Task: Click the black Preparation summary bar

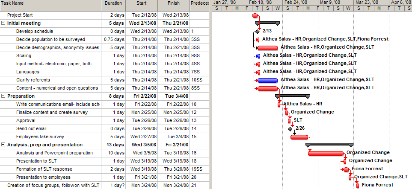Action: coord(293,96)
